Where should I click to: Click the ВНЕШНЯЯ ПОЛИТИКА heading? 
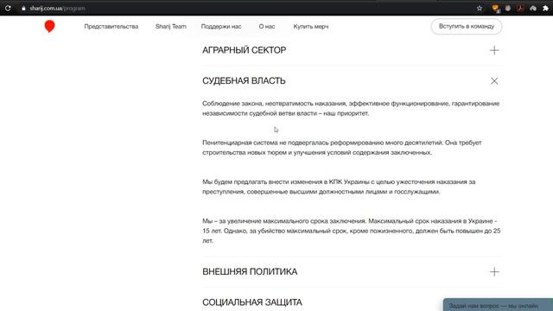click(x=250, y=271)
